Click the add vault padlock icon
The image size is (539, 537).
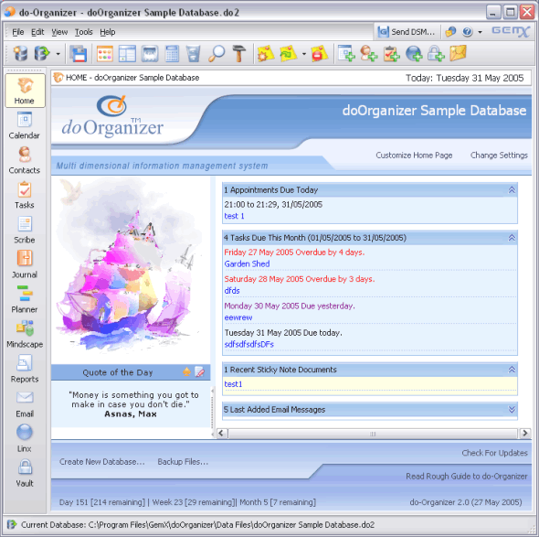(x=436, y=53)
